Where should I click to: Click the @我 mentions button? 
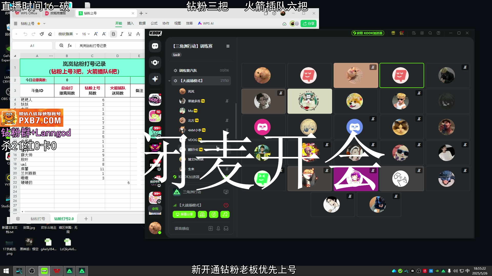[x=155, y=209]
